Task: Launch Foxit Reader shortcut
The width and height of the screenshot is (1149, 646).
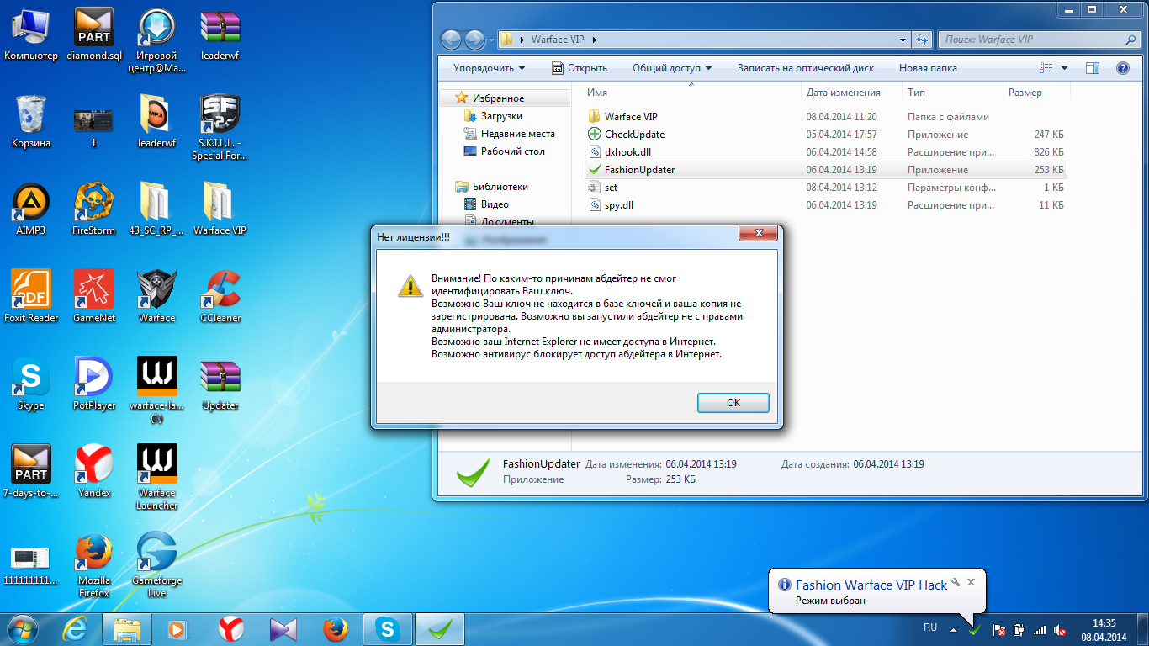Action: pyautogui.click(x=31, y=297)
